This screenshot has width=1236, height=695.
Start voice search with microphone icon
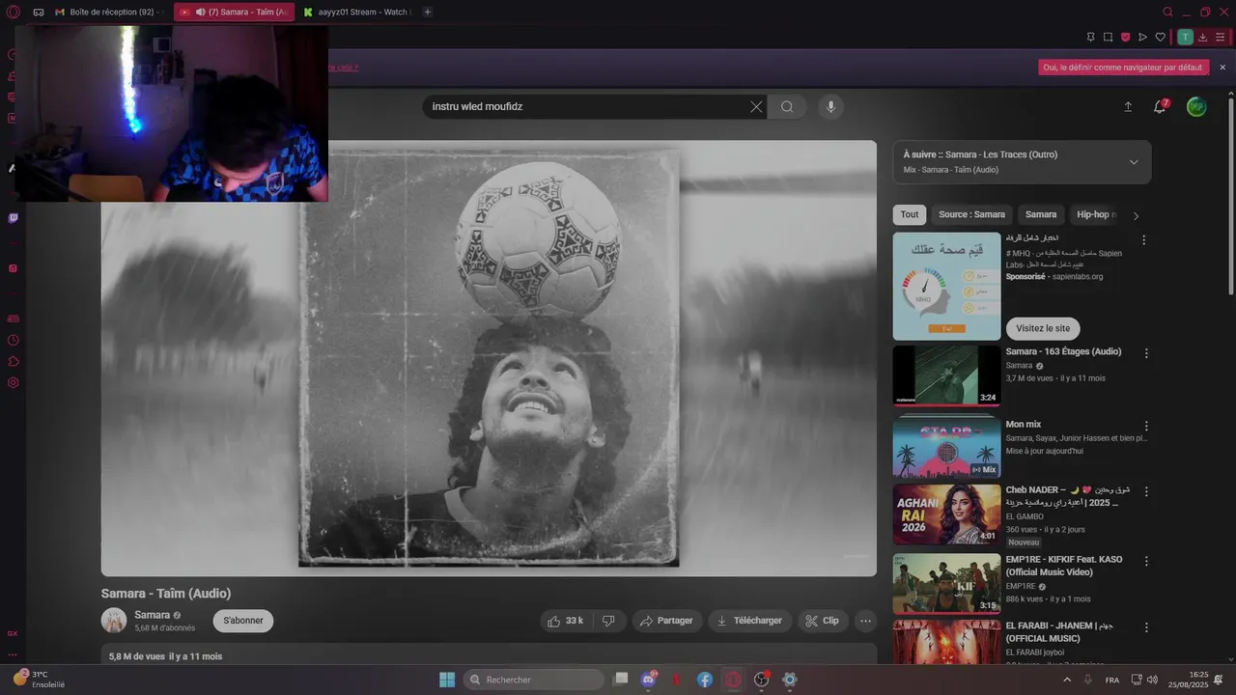pyautogui.click(x=830, y=107)
